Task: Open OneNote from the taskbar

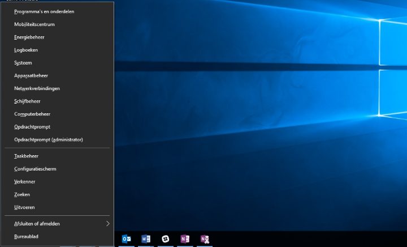Action: (x=185, y=239)
